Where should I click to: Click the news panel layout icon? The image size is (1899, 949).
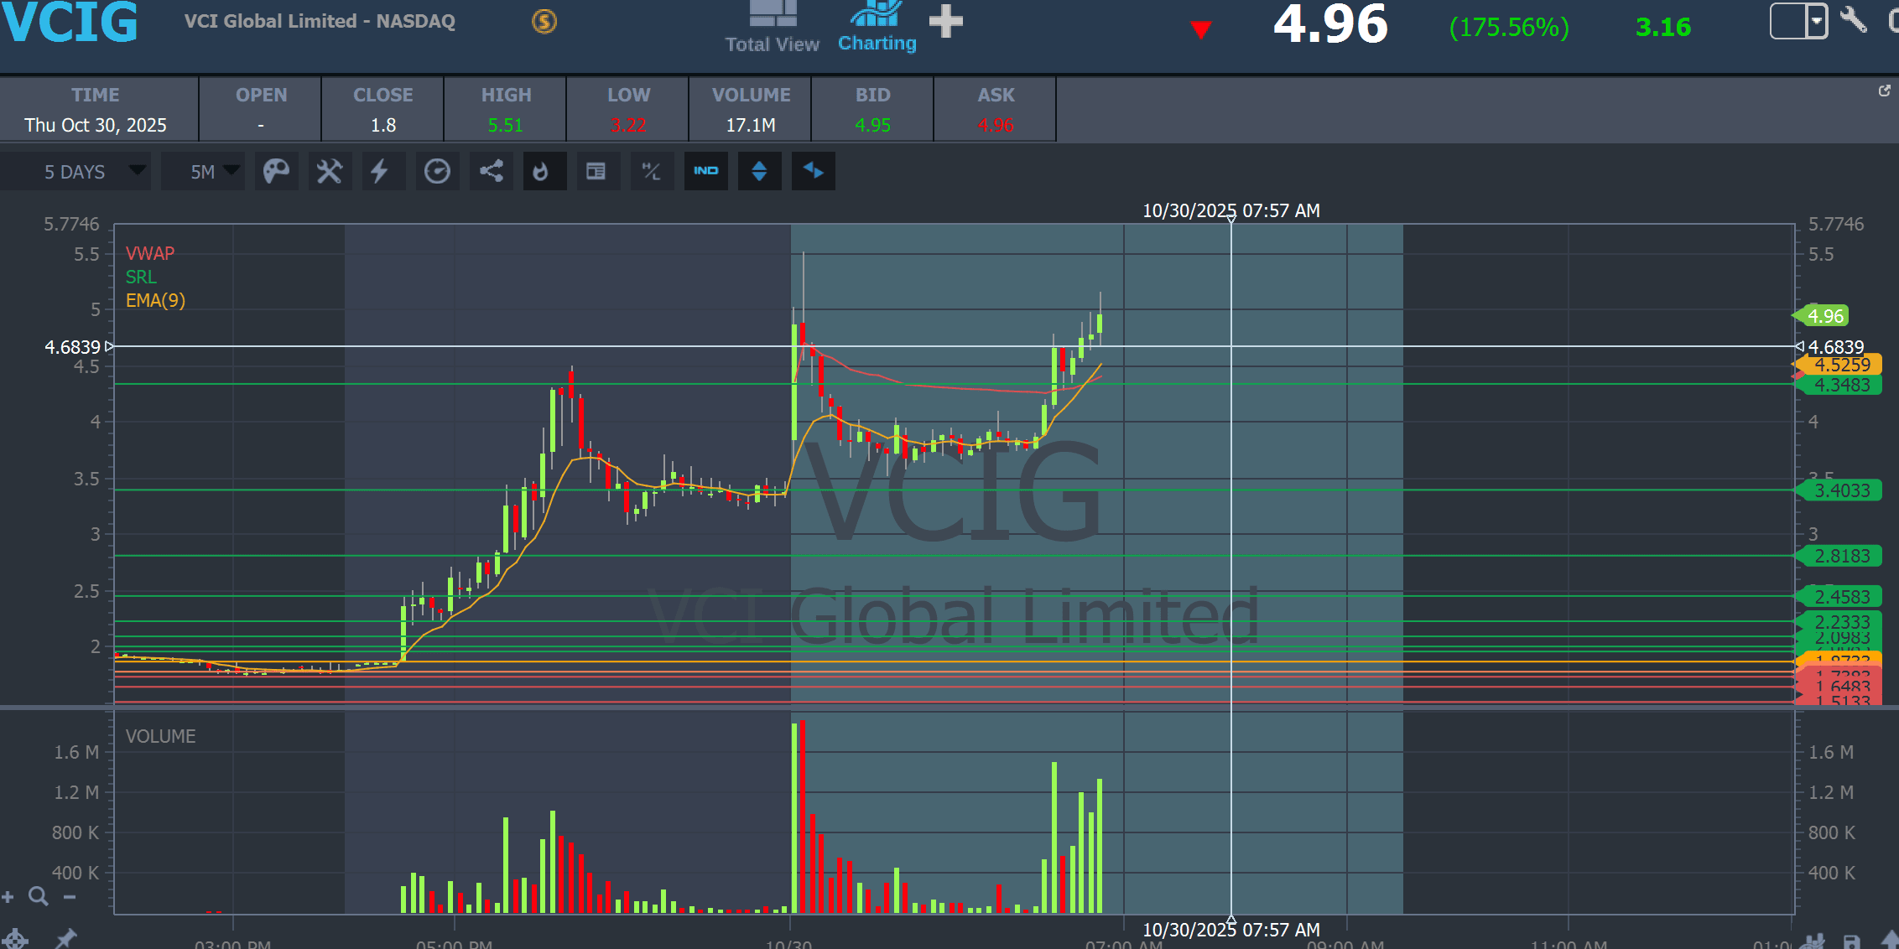click(596, 172)
